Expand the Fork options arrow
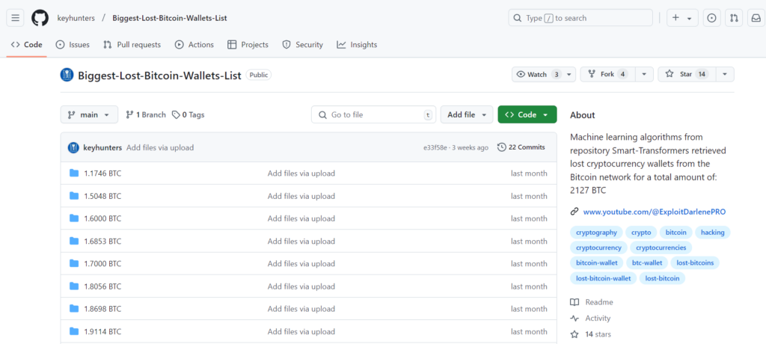Viewport: 766px width, 344px height. coord(644,74)
